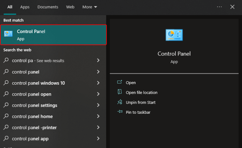The image size is (242, 148).
Task: Click the Control Panel icon in Best match
Action: (x=9, y=34)
